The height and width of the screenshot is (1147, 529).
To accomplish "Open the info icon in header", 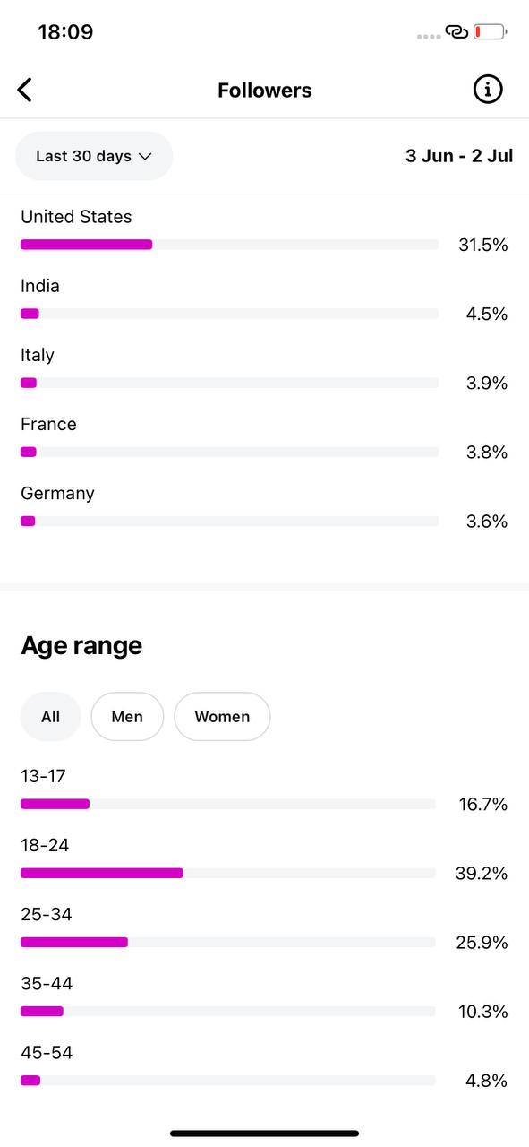I will pos(487,90).
